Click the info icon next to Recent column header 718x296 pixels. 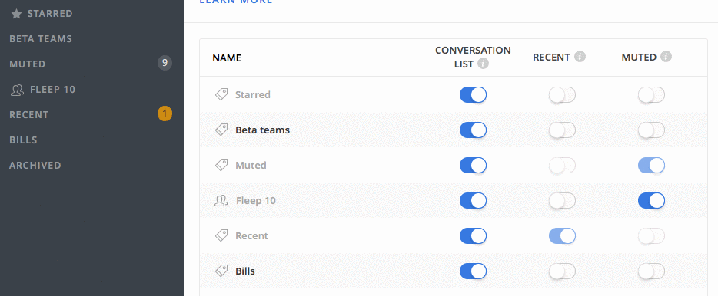pos(580,57)
